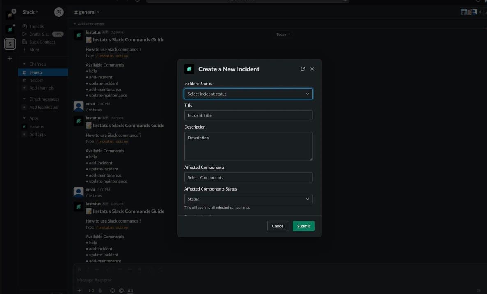The width and height of the screenshot is (487, 294).
Task: Click sender name omar at 8:00 PM
Action: 90,189
